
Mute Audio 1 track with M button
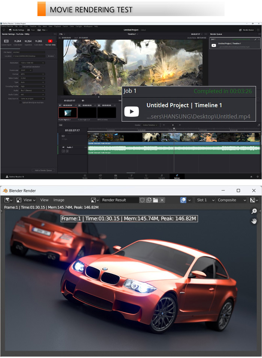(x=67, y=151)
